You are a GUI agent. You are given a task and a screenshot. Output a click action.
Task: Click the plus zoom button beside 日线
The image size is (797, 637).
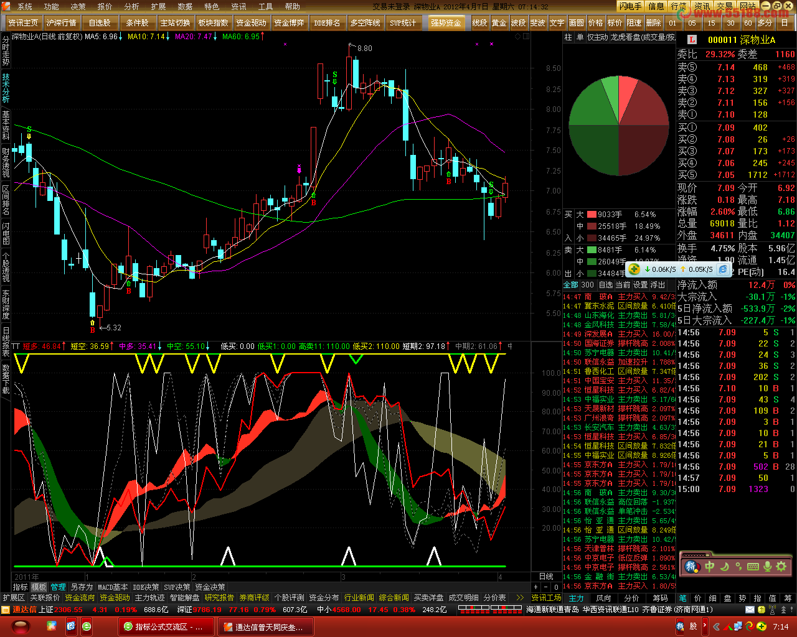click(535, 587)
